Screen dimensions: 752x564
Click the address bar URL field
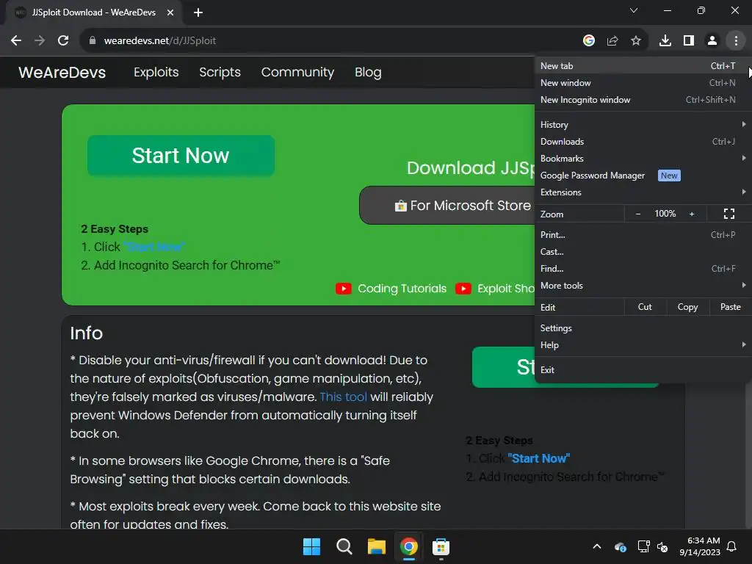coord(331,41)
